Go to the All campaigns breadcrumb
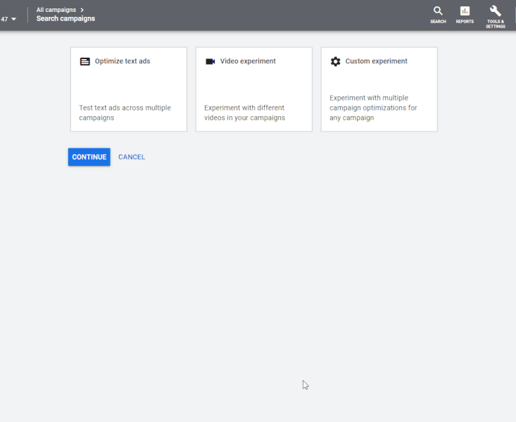The height and width of the screenshot is (422, 516). coord(56,10)
